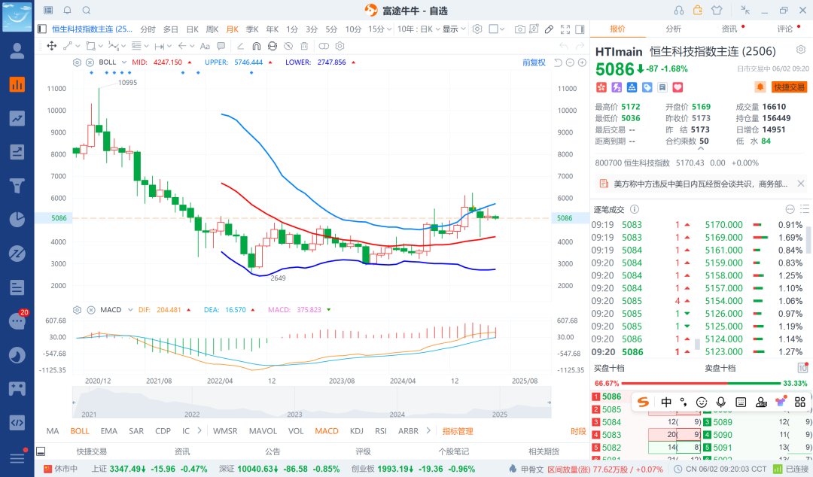The height and width of the screenshot is (477, 813).
Task: Open the code brackets icon in sidebar
Action: [17, 423]
